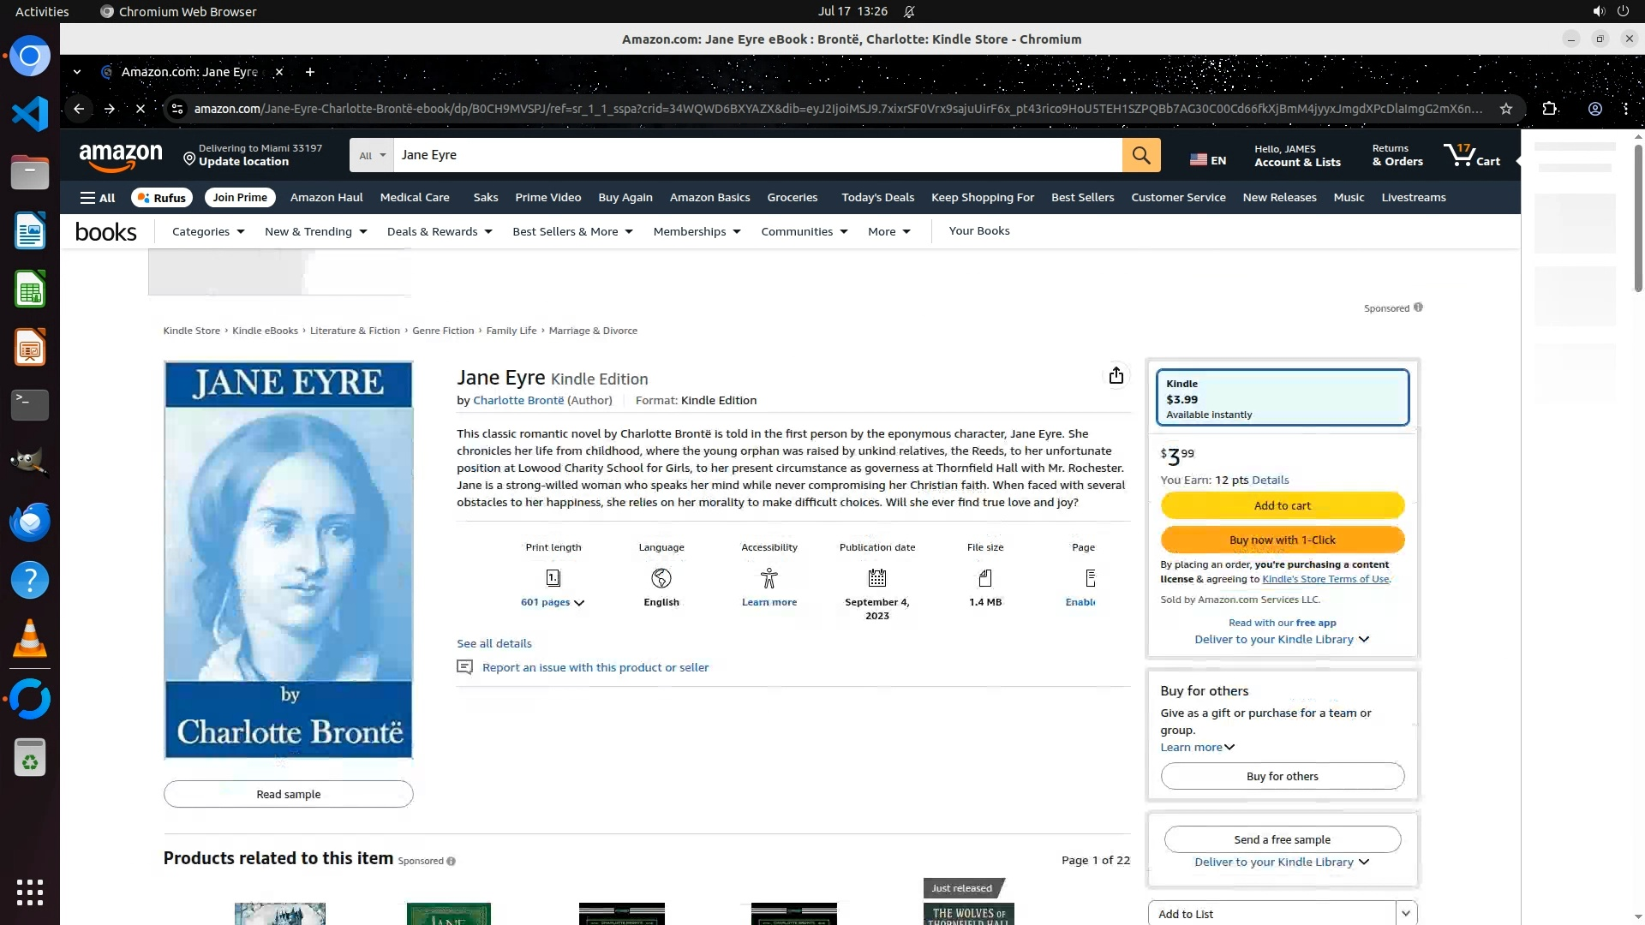Open Categories menu in books bar
The width and height of the screenshot is (1645, 925).
(207, 231)
